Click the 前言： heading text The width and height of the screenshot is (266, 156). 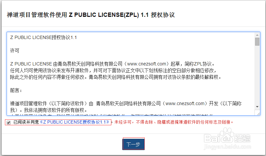(x=16, y=90)
